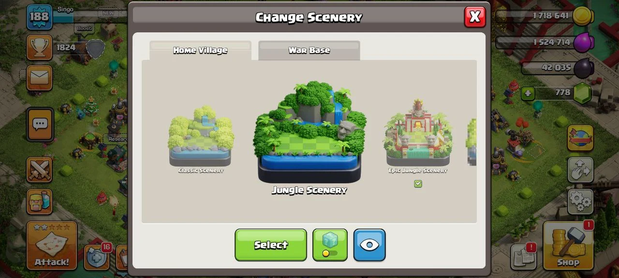Click the green Select button
619x278 pixels.
point(271,245)
